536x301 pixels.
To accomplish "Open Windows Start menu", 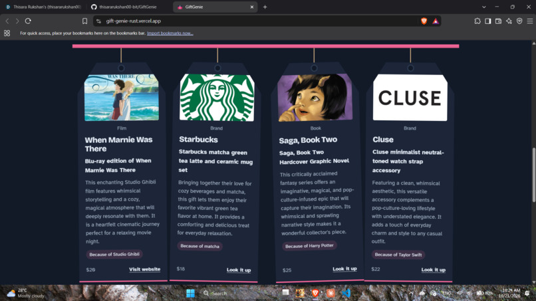I will (x=190, y=293).
